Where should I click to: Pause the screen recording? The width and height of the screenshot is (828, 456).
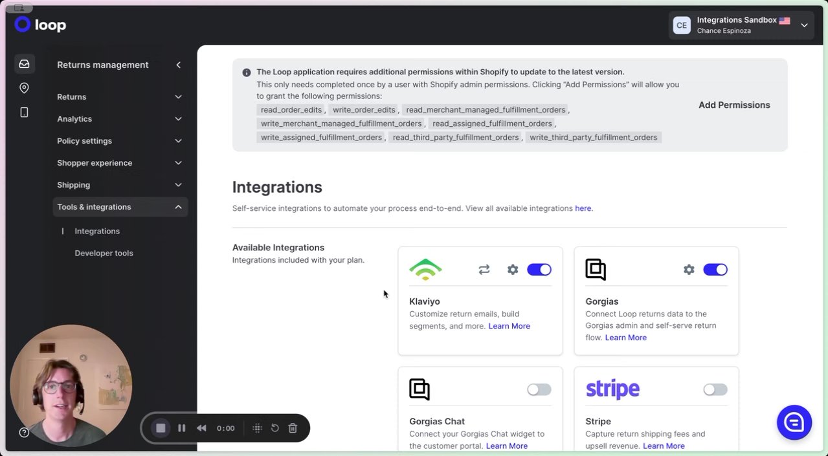(182, 428)
